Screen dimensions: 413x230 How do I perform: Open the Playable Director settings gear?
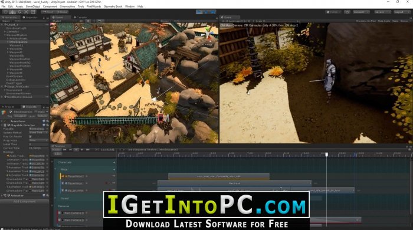(x=47, y=125)
